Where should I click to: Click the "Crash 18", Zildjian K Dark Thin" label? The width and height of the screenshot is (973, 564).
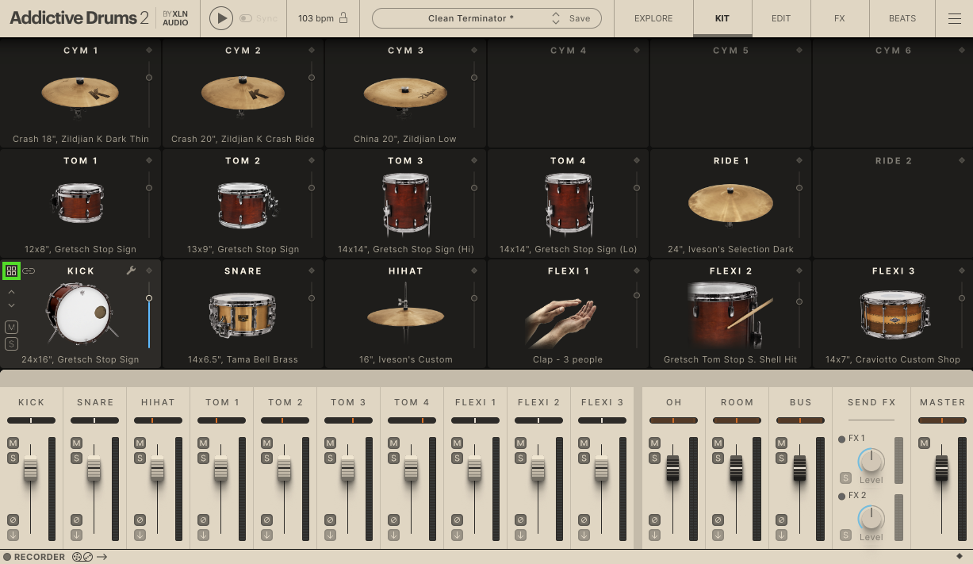pos(81,139)
